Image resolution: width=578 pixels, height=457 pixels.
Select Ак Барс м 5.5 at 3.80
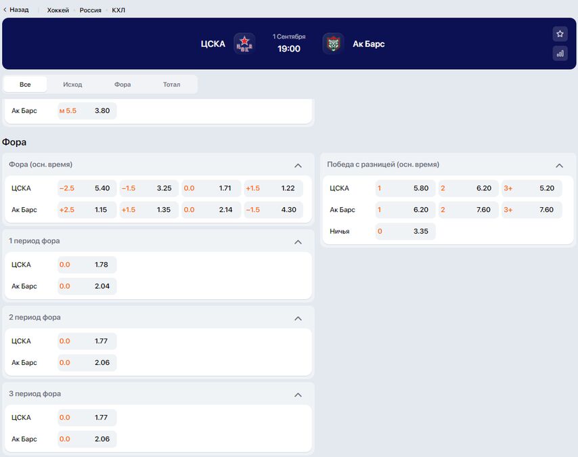coord(87,110)
